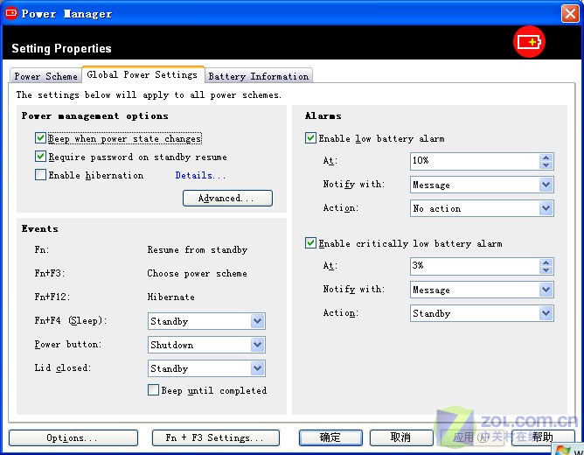Decrease critical battery alarm level below 3%
Image resolution: width=584 pixels, height=455 pixels.
(546, 270)
